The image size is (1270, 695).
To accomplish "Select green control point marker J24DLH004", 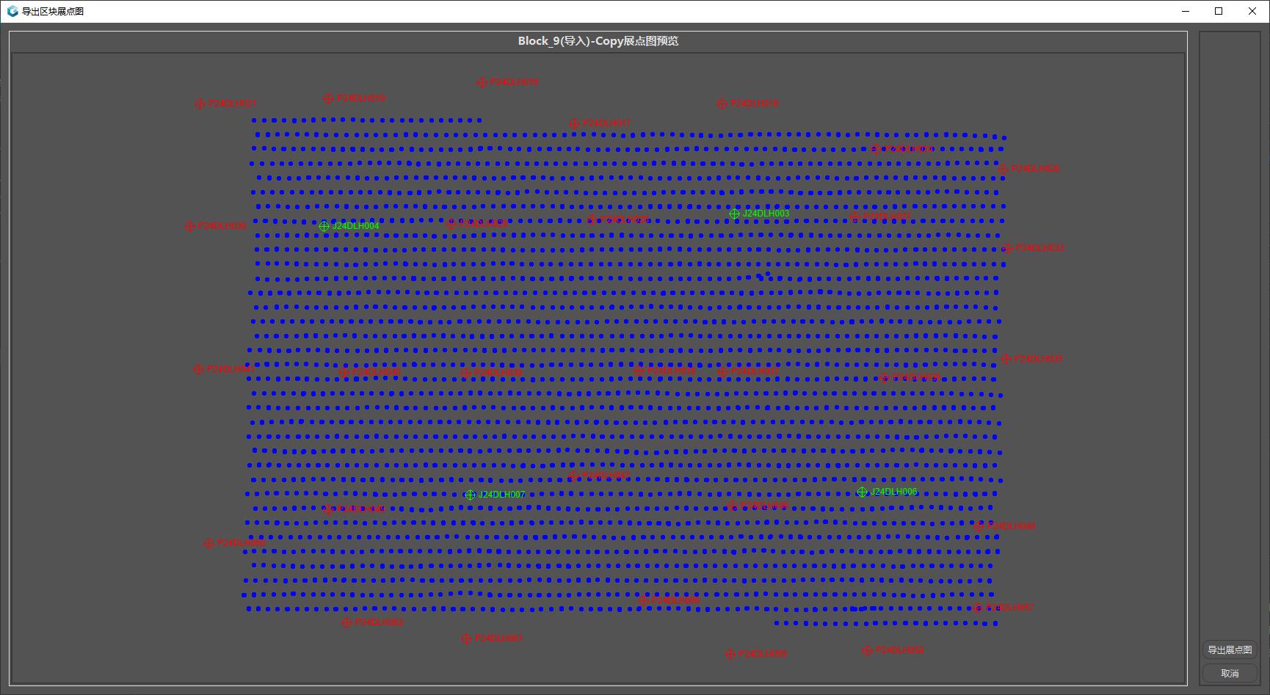I will [x=324, y=226].
